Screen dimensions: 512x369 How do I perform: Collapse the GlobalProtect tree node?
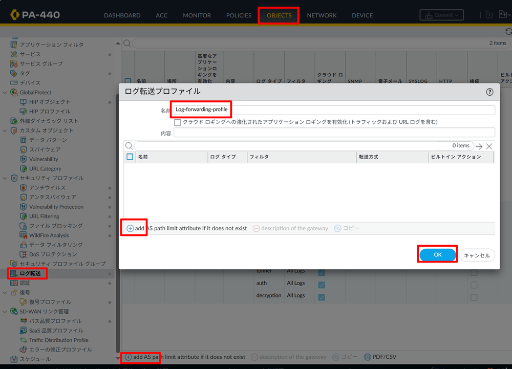5,92
